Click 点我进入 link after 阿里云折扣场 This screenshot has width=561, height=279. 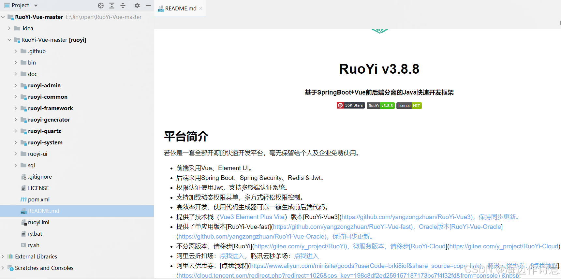point(232,256)
